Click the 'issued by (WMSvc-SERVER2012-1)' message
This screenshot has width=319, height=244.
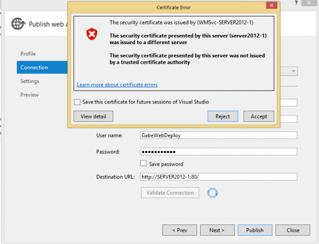point(182,22)
